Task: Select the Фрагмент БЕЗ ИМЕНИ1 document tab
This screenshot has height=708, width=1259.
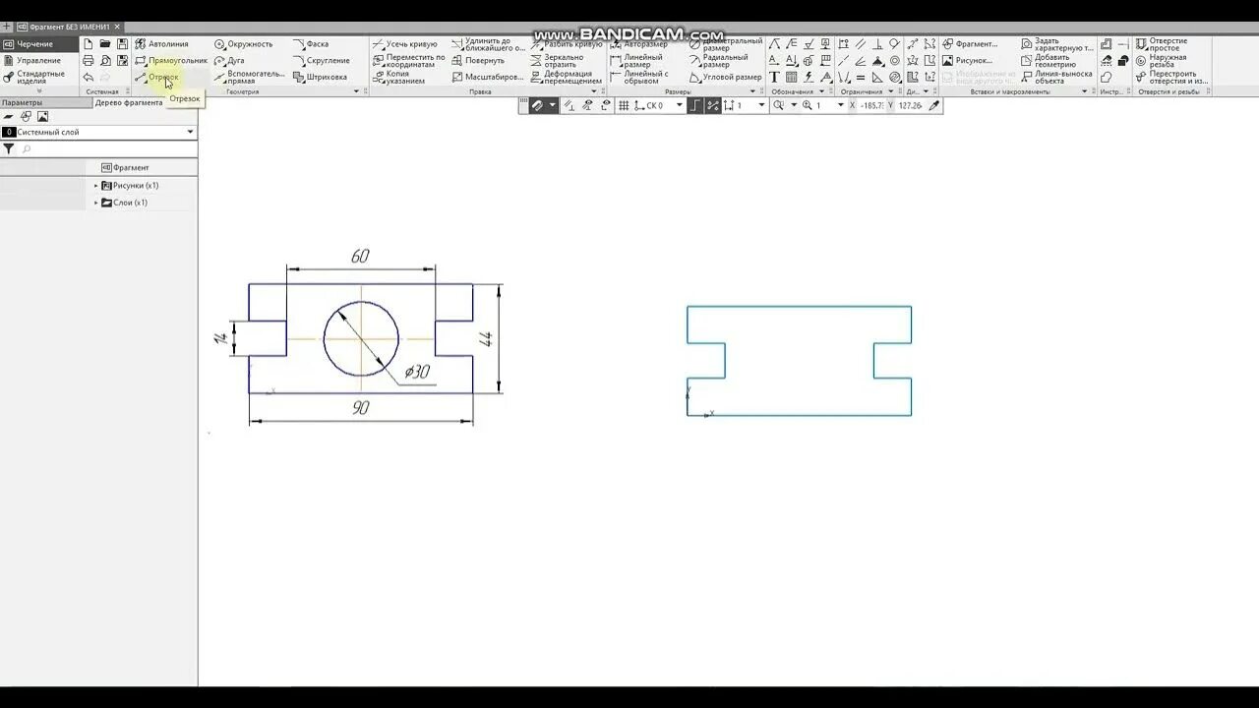Action: point(69,27)
